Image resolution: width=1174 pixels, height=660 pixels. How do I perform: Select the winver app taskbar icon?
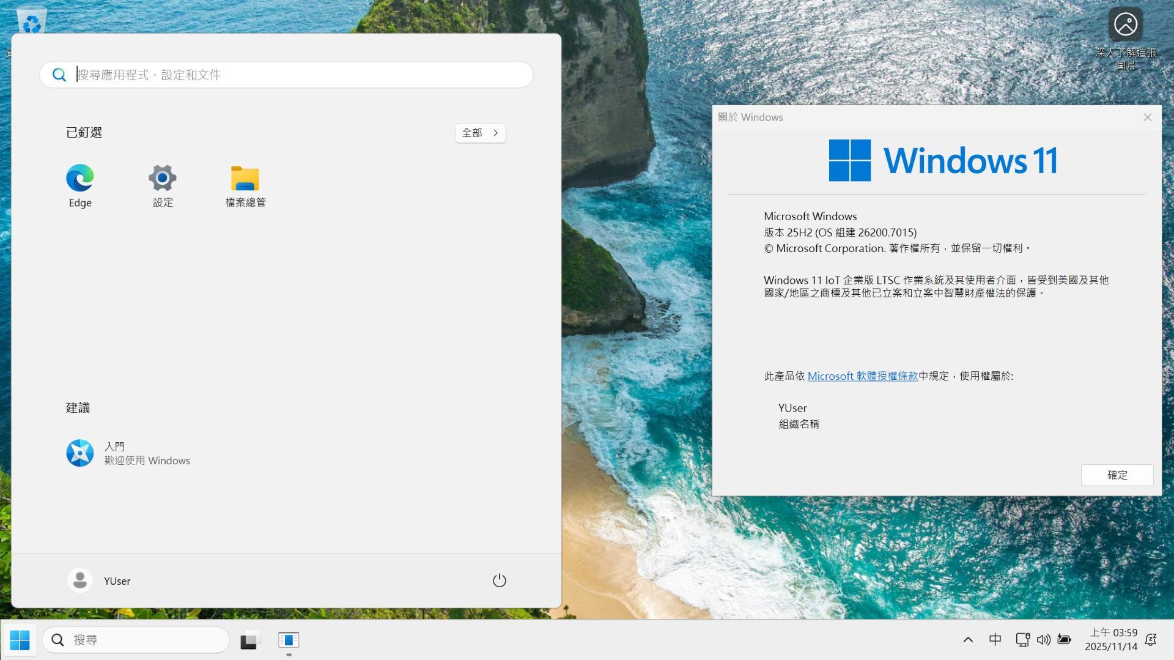289,640
